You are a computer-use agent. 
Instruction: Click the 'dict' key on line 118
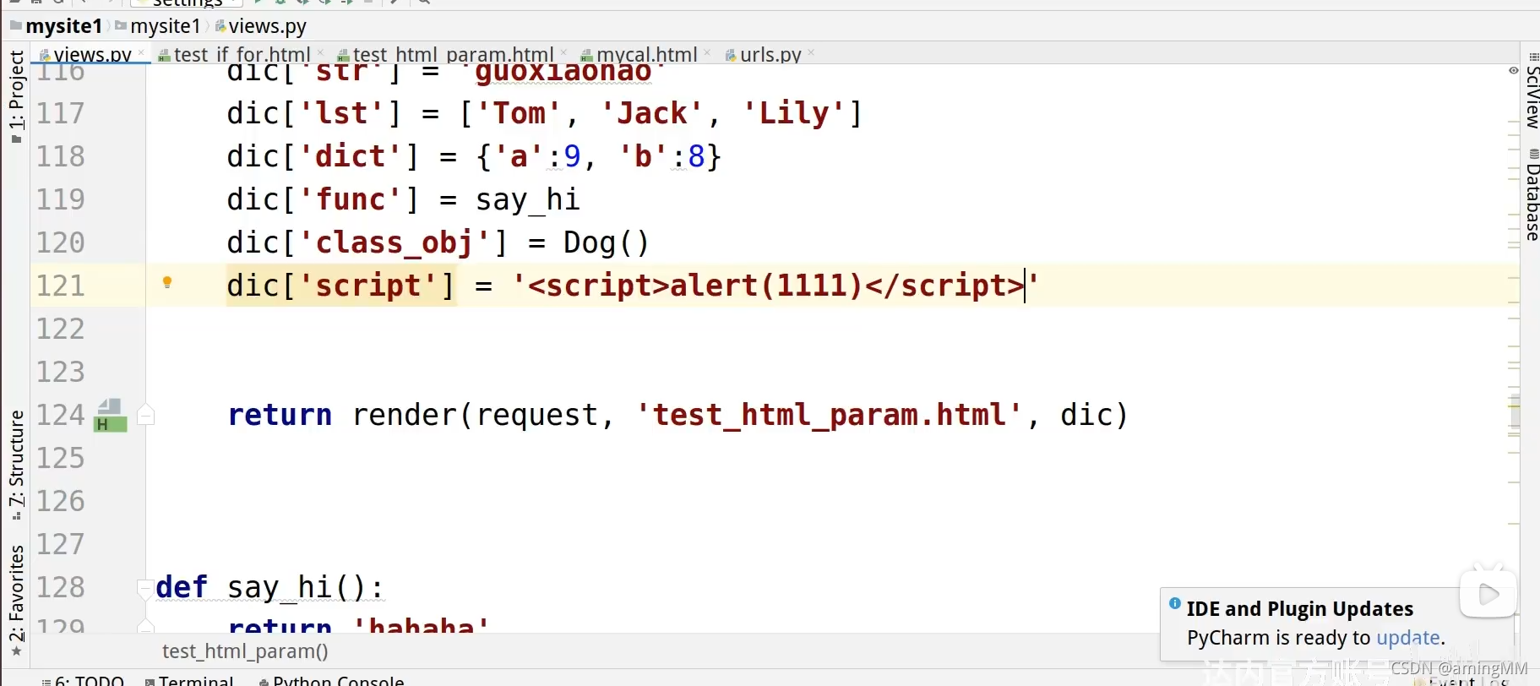[351, 156]
